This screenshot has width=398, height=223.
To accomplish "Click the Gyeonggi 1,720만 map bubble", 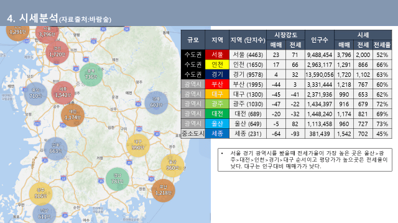I will 57,52.
